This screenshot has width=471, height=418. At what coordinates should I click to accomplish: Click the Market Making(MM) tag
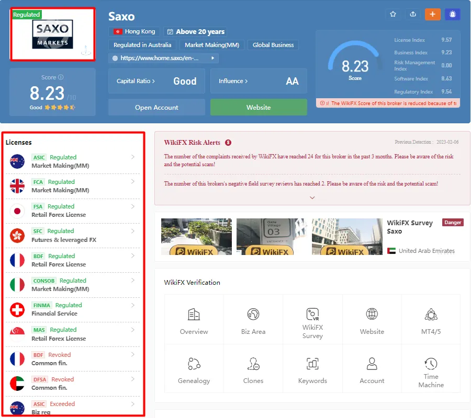[212, 45]
